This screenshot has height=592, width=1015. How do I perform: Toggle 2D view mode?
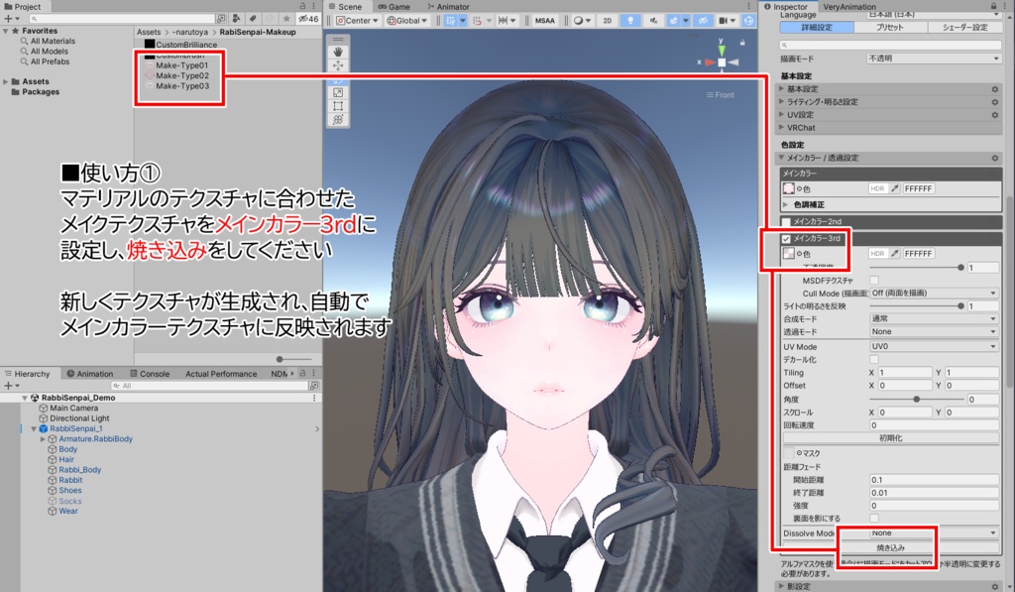click(x=608, y=21)
